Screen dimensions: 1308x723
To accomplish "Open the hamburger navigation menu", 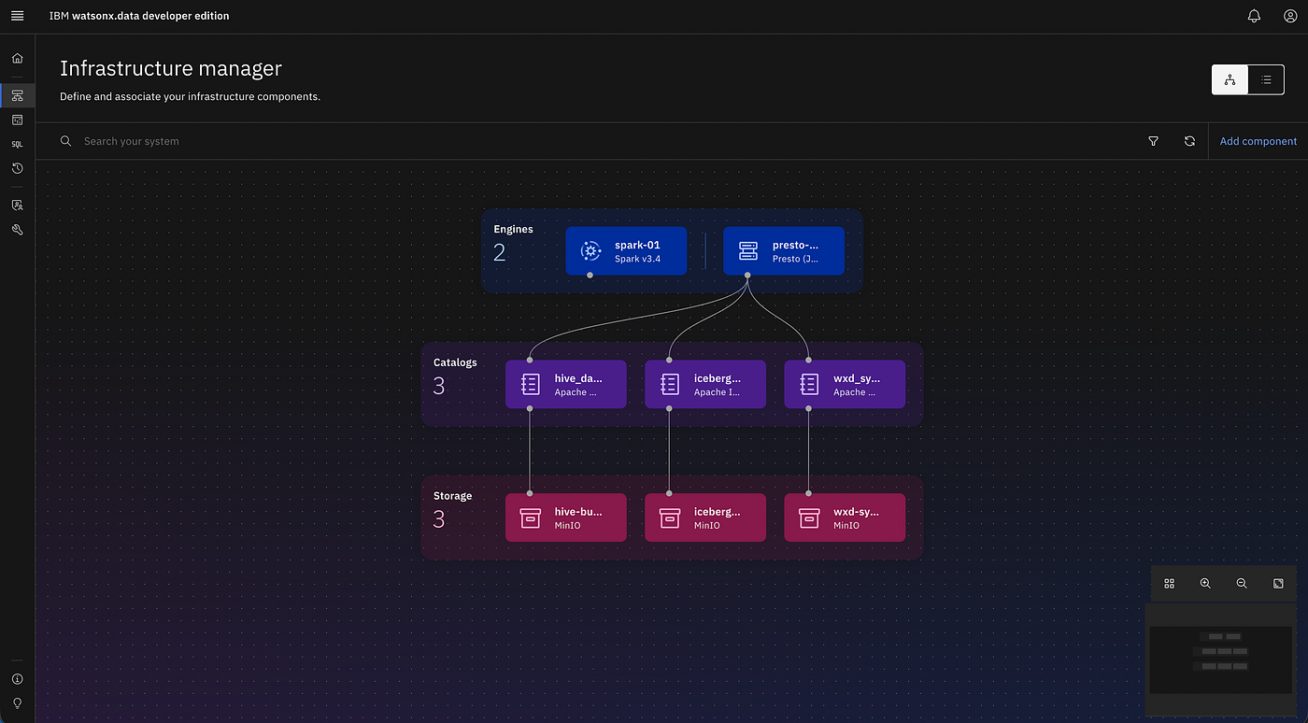I will [17, 16].
